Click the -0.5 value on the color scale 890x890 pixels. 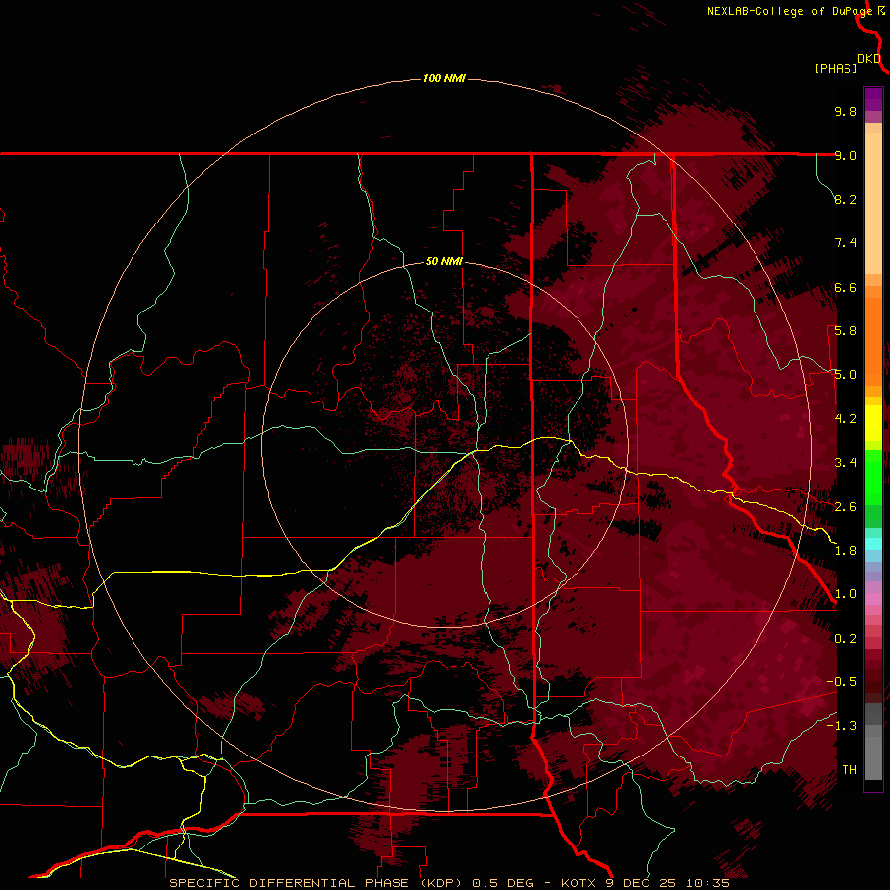[x=842, y=682]
